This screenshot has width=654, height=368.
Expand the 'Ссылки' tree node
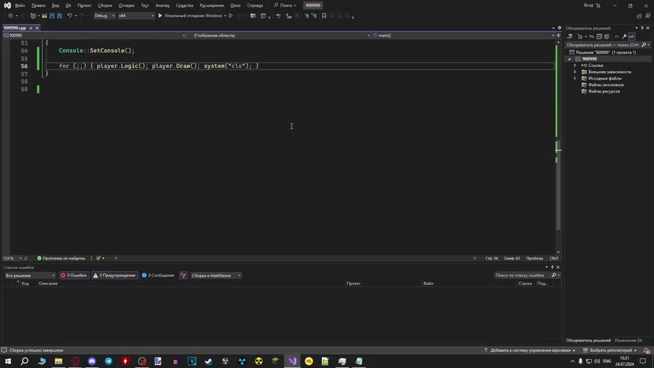click(x=575, y=65)
